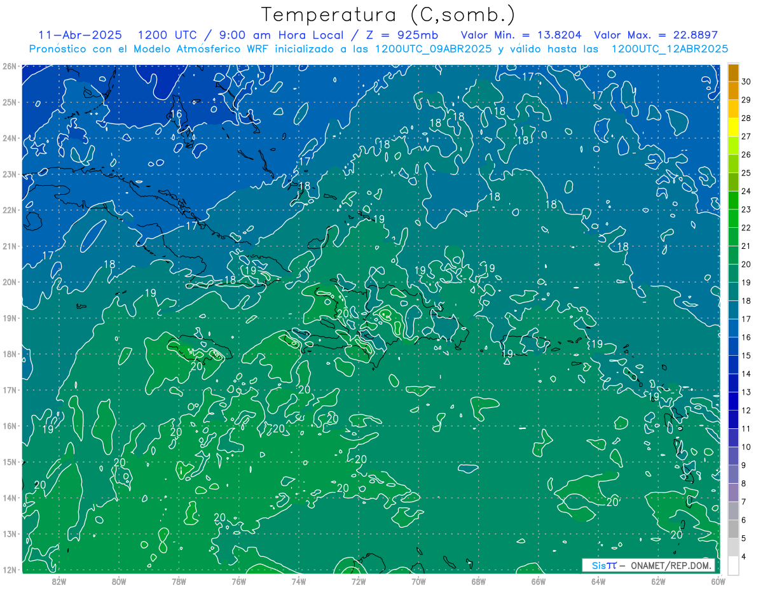Pick the blue swatch labeled 16

733,328
